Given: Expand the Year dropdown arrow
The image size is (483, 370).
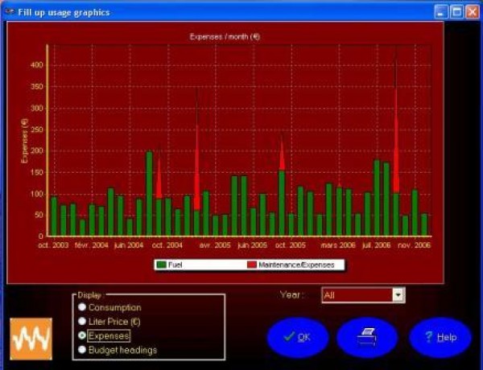Looking at the screenshot, I should [398, 295].
